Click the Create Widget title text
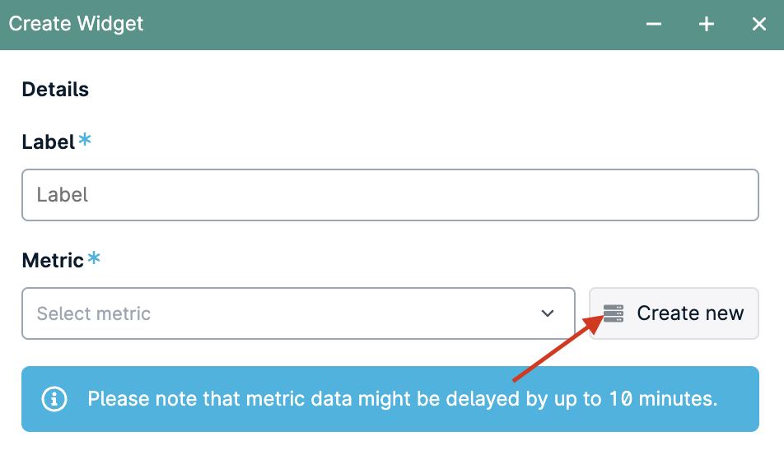 pyautogui.click(x=76, y=24)
